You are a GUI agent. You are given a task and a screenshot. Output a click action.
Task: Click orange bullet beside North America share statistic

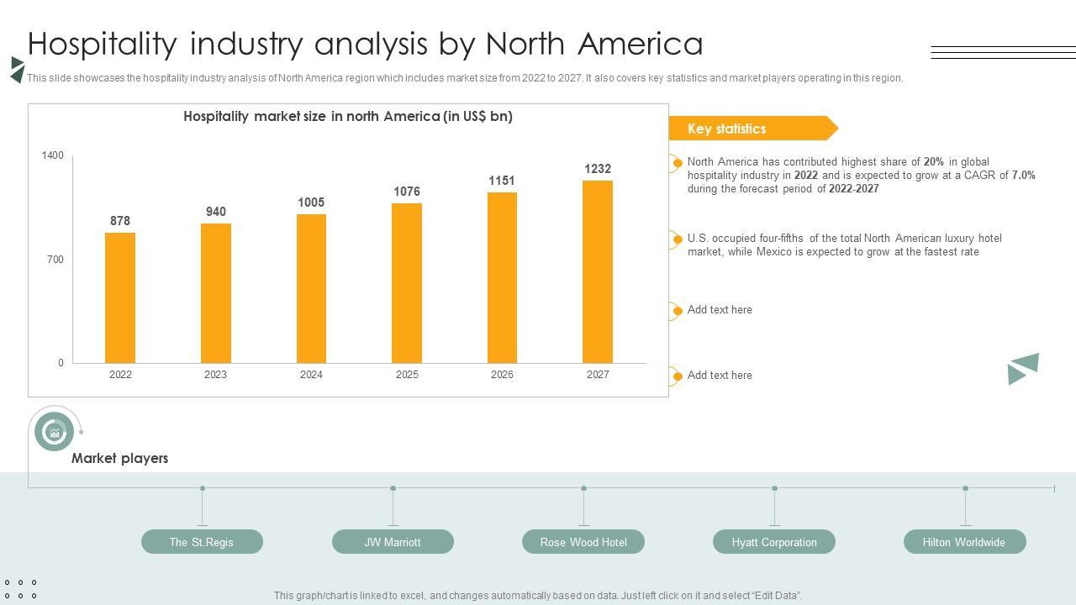pyautogui.click(x=677, y=163)
